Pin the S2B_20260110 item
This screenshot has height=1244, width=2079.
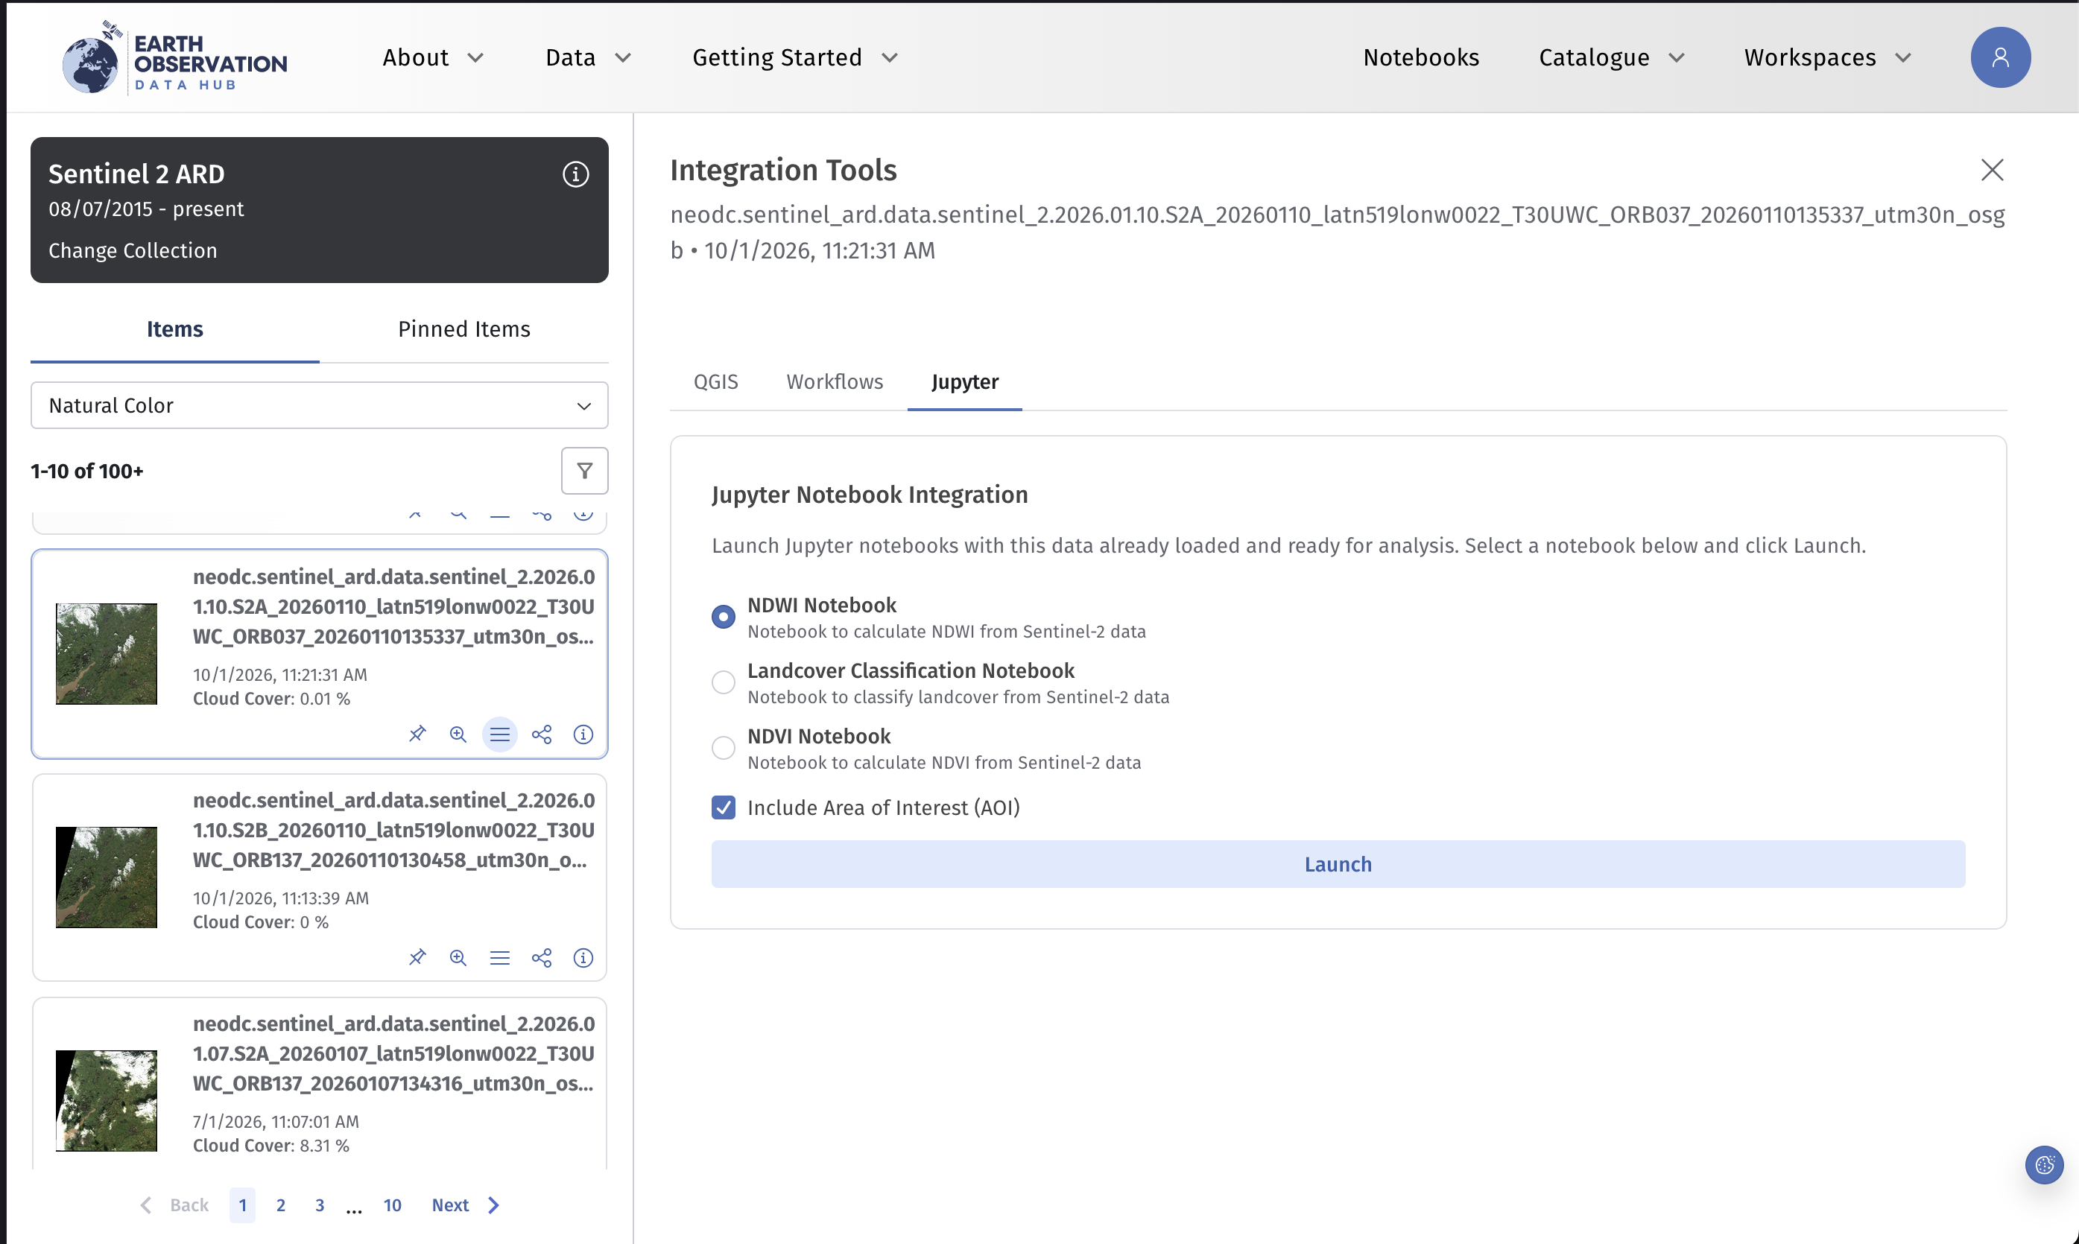coord(417,957)
